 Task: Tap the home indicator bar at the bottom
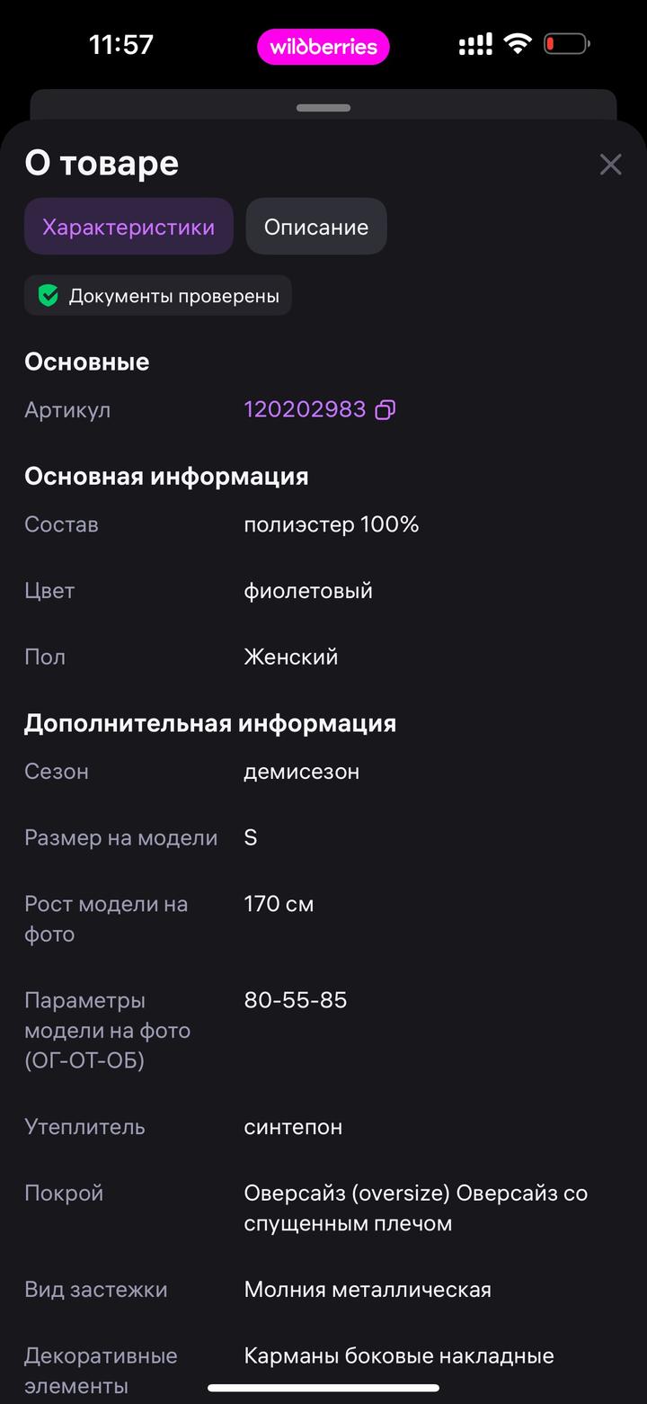click(323, 1390)
